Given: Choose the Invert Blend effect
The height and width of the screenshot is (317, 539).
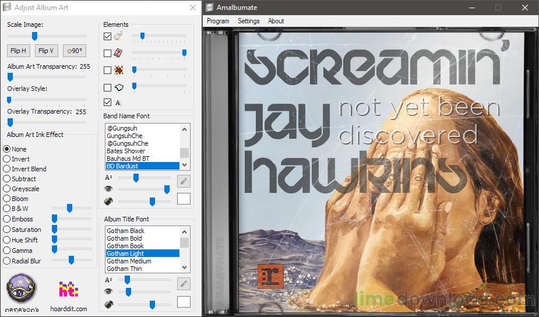Looking at the screenshot, I should tap(24, 169).
